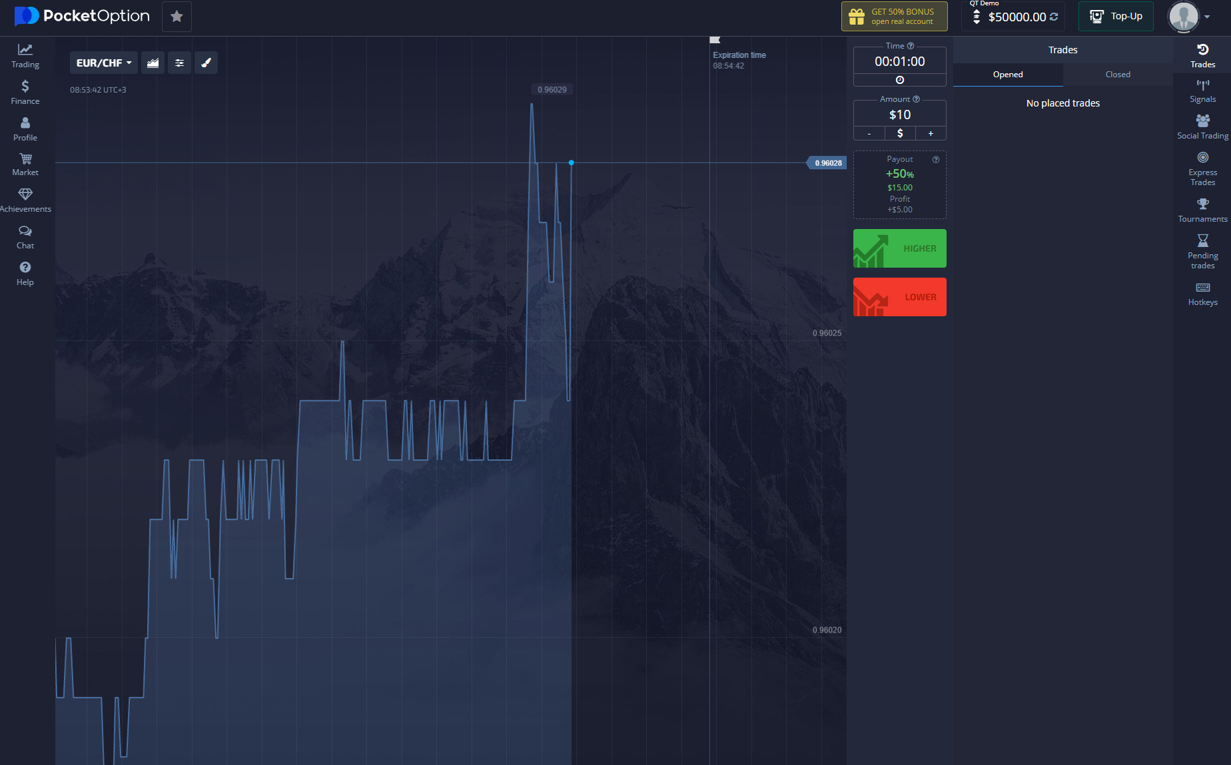Increase the amount with plus button
The image size is (1231, 765).
click(931, 134)
